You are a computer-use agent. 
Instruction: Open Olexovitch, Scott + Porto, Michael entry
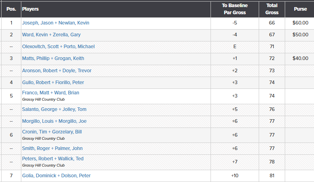pos(58,47)
